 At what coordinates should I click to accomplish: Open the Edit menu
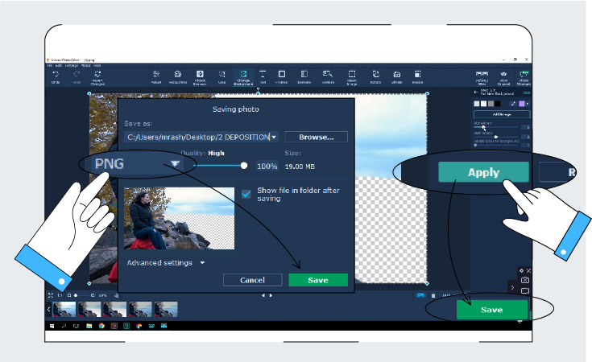(59, 66)
